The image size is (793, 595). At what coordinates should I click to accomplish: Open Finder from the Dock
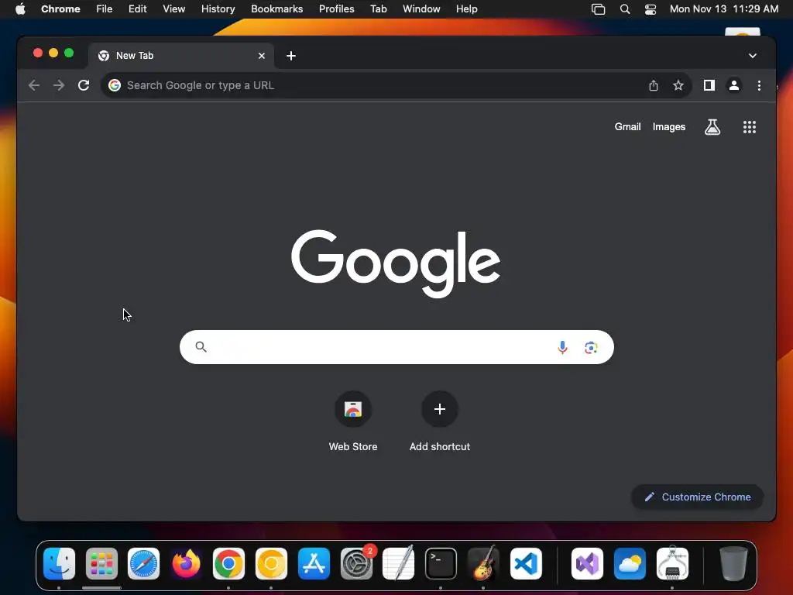pos(59,564)
